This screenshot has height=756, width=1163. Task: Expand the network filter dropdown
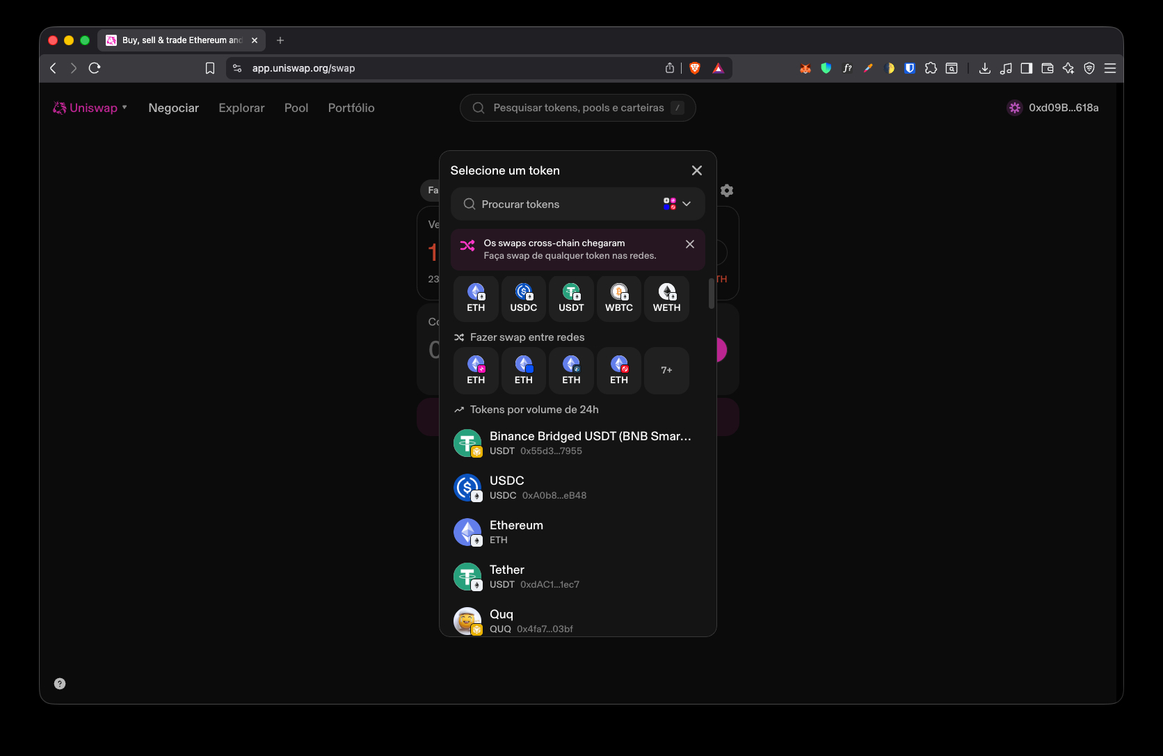[x=677, y=204]
